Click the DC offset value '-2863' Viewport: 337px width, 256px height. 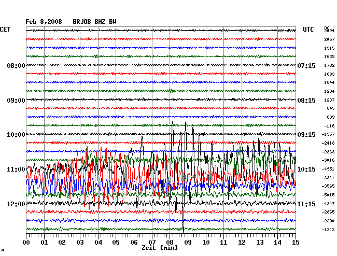pyautogui.click(x=328, y=152)
